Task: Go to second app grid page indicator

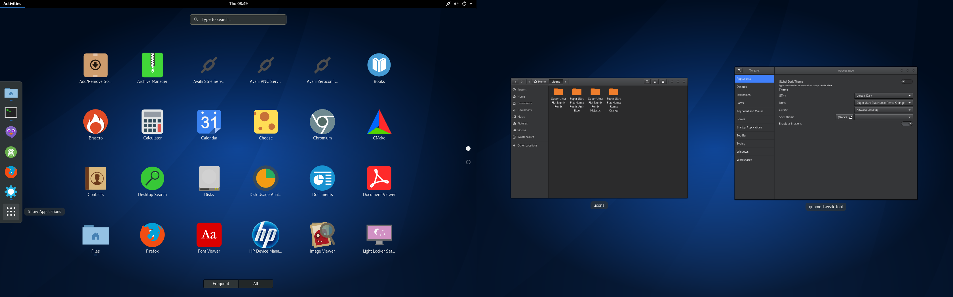Action: tap(468, 162)
